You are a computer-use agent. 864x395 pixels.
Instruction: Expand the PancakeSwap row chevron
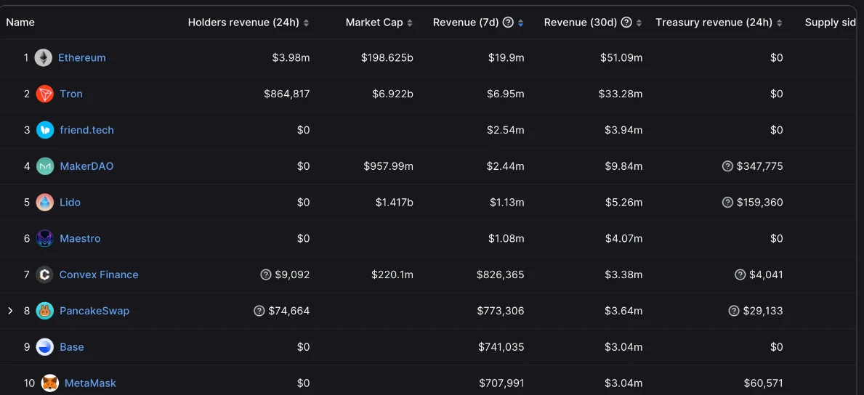click(x=10, y=311)
